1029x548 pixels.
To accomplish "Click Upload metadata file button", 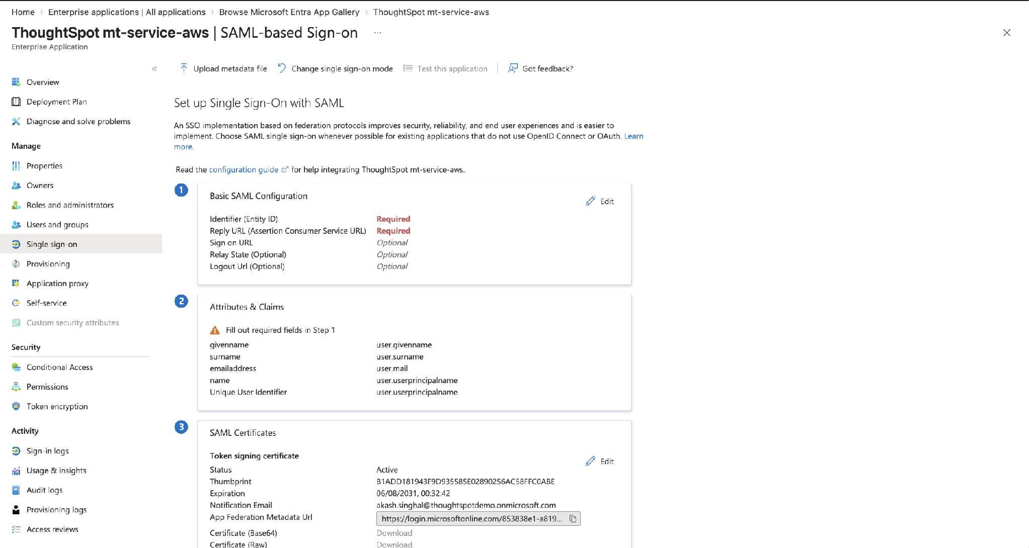I will 223,68.
